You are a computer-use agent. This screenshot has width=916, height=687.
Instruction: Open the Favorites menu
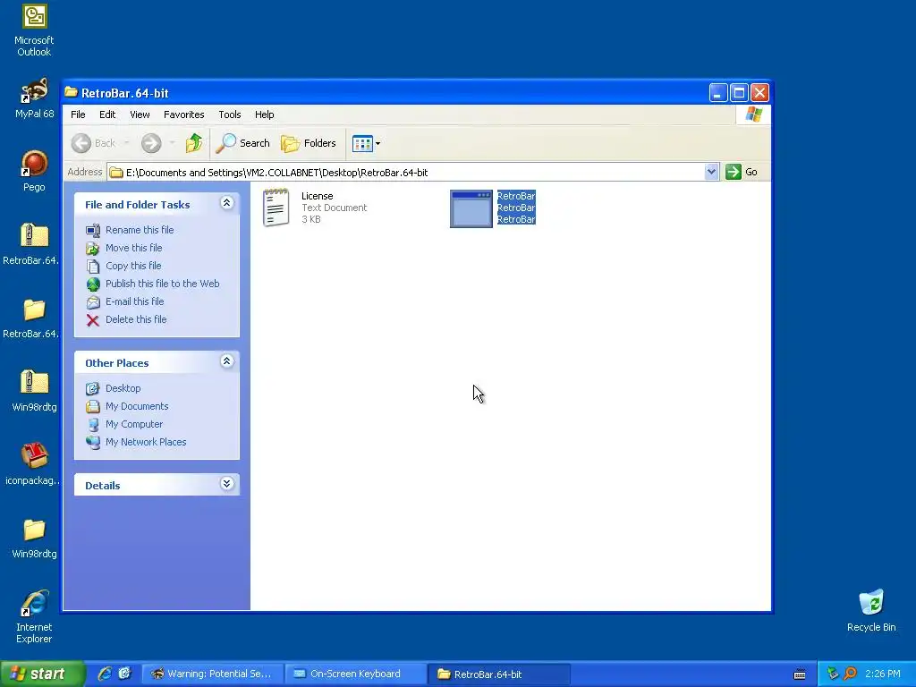184,114
